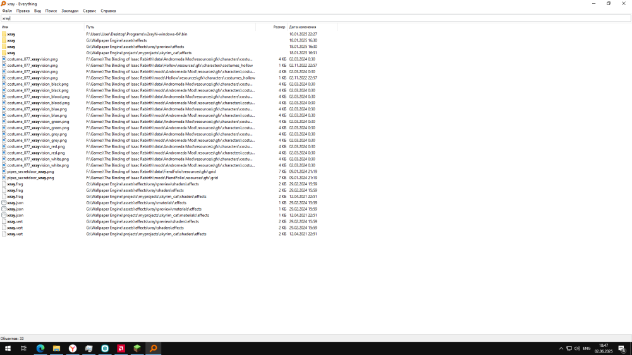Show hidden system tray icons
The width and height of the screenshot is (632, 355).
click(561, 349)
